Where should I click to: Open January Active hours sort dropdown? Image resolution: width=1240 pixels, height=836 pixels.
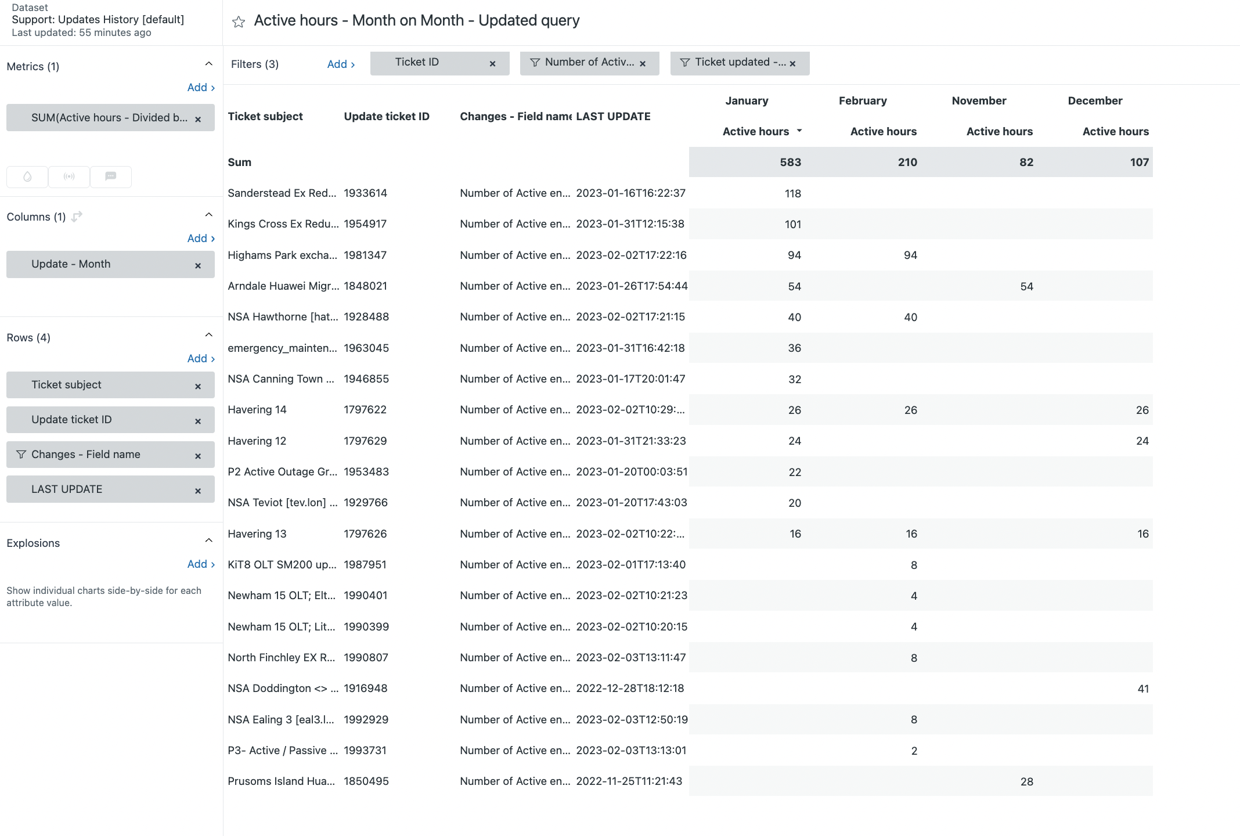(x=799, y=131)
